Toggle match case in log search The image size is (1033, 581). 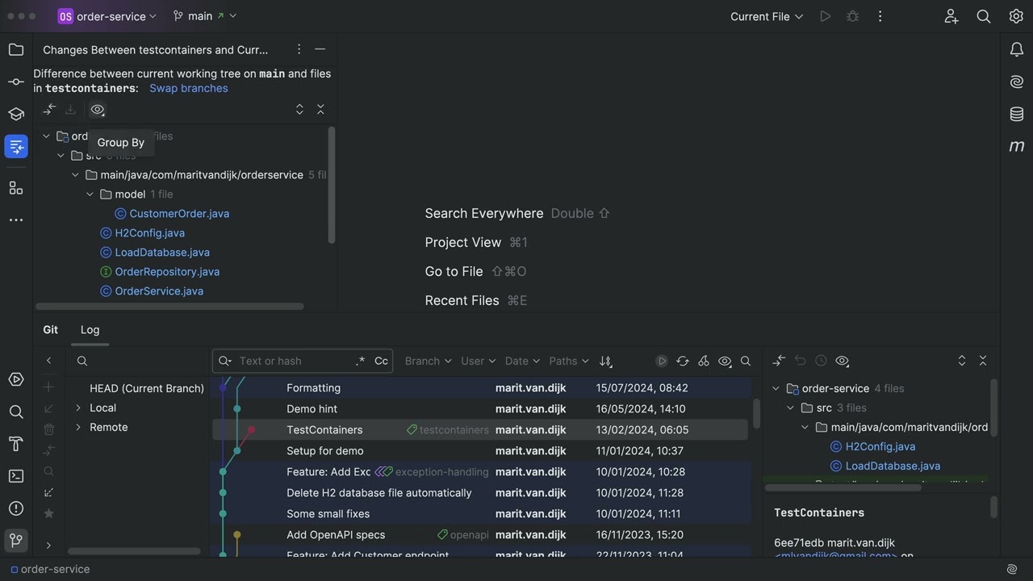tap(381, 362)
